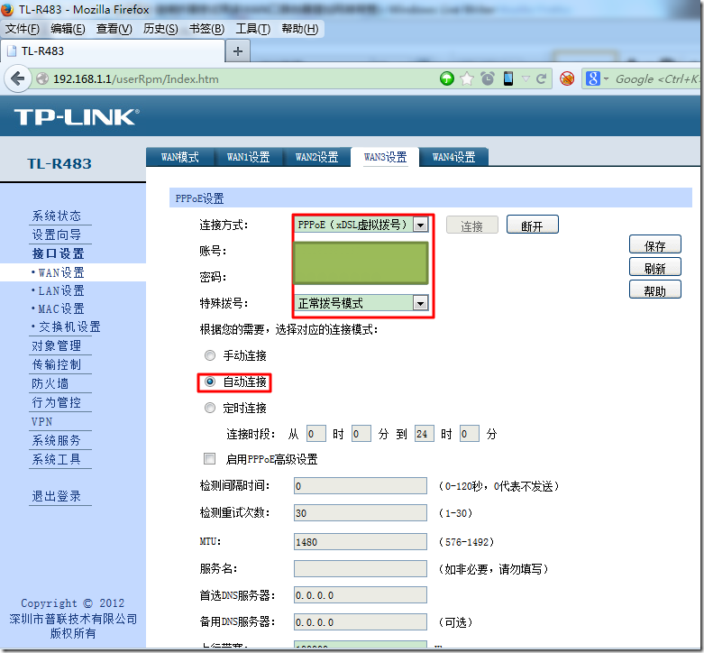Click the URL address bar text
This screenshot has width=704, height=653.
coord(135,79)
